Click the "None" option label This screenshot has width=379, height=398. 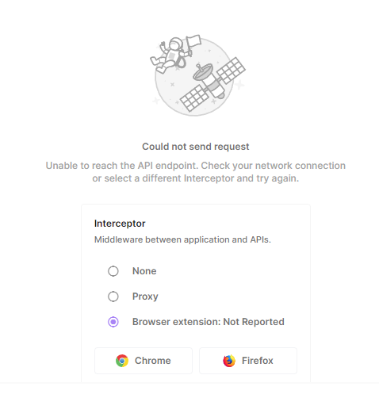click(x=144, y=271)
